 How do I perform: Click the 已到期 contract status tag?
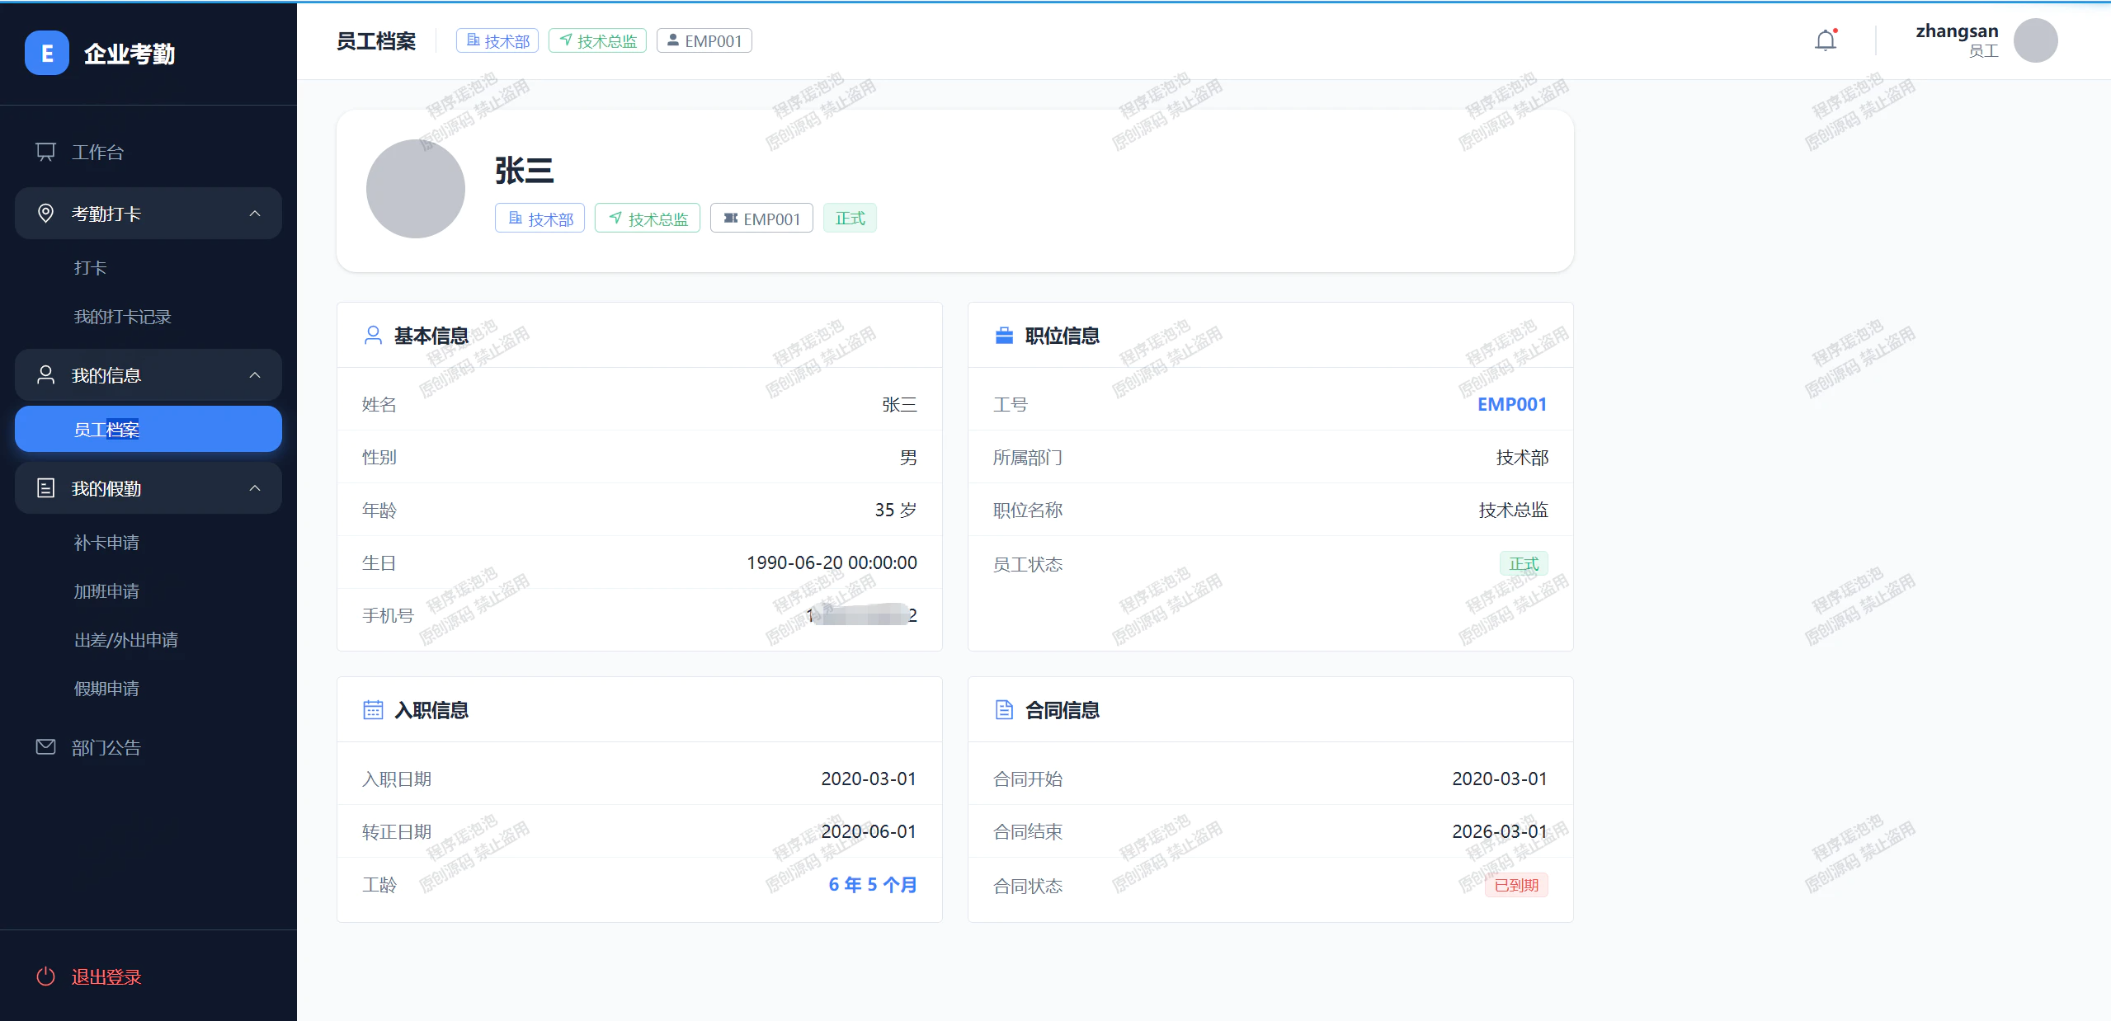[1516, 885]
